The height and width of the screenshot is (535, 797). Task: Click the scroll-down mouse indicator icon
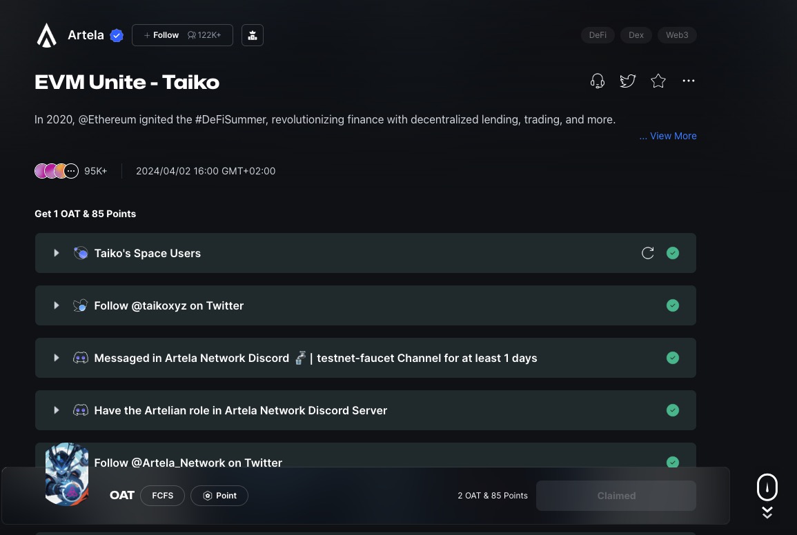pyautogui.click(x=767, y=488)
